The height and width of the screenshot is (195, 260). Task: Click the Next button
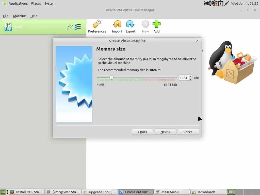[x=165, y=132]
